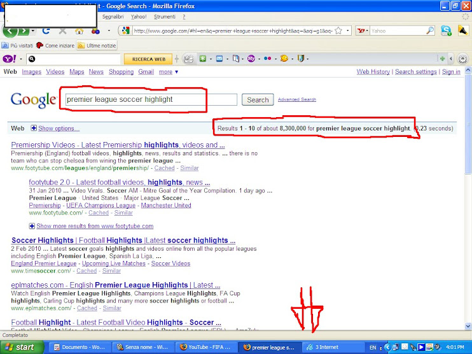This screenshot has width=472, height=354.
Task: Open Come iniziare bookmark
Action: click(55, 46)
